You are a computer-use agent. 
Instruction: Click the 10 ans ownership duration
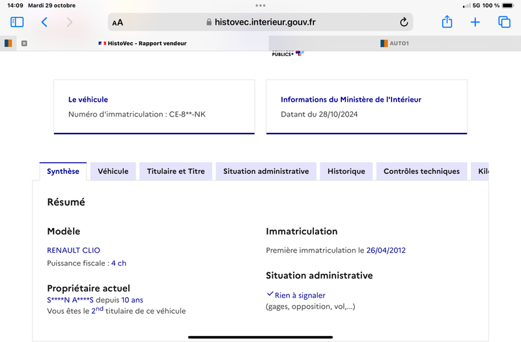tap(132, 300)
